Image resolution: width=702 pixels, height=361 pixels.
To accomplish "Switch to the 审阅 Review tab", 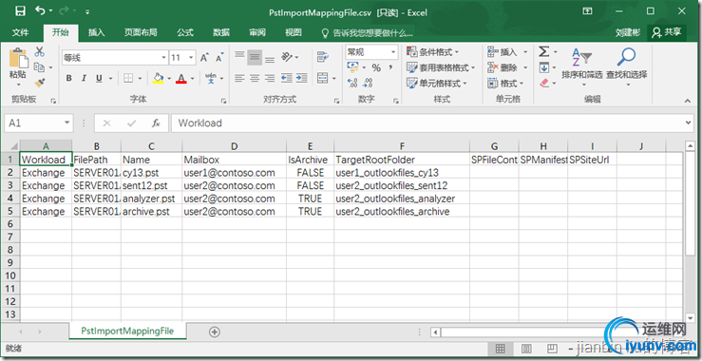I will pos(257,32).
